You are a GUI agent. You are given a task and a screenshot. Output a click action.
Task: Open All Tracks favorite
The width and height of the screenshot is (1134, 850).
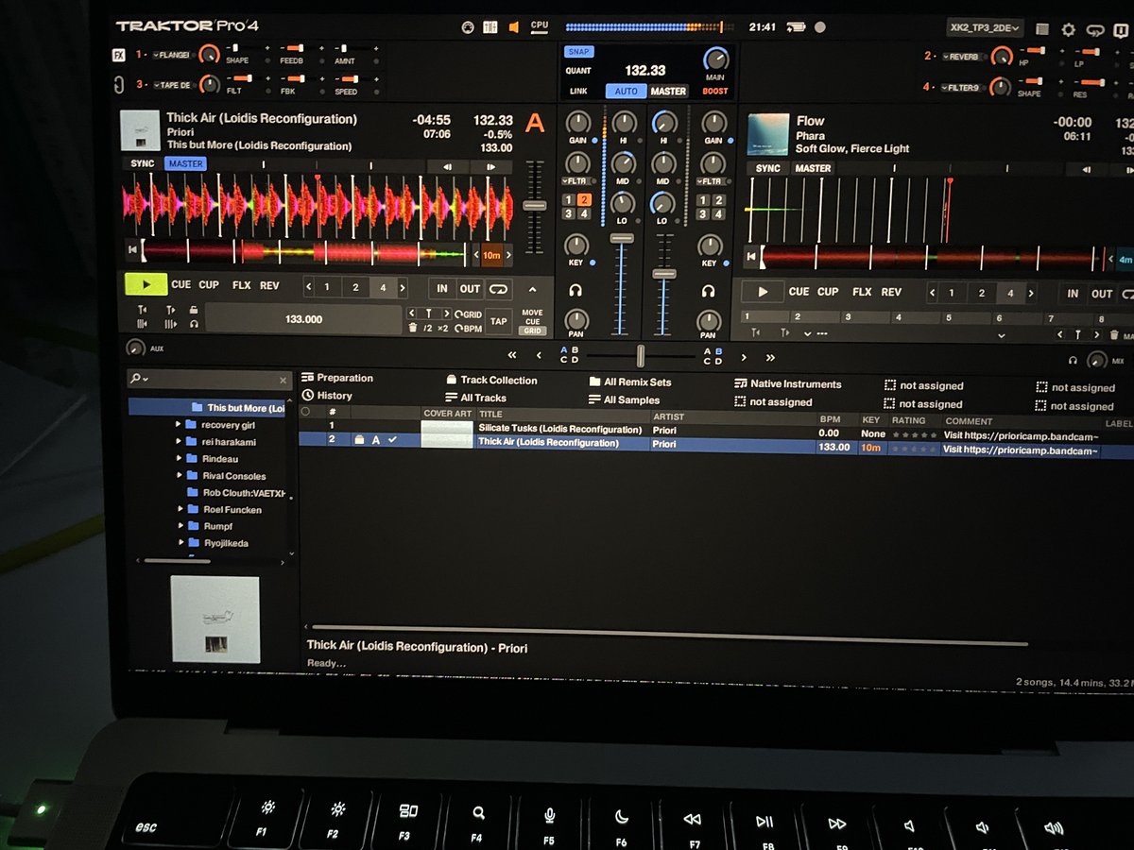pos(476,398)
